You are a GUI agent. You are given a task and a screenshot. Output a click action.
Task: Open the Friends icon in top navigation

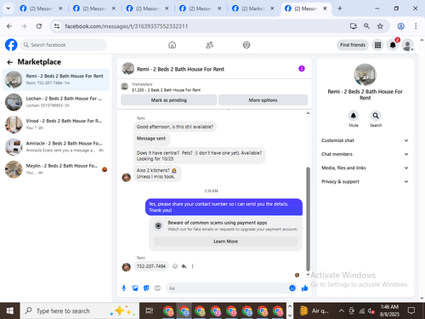[209, 45]
